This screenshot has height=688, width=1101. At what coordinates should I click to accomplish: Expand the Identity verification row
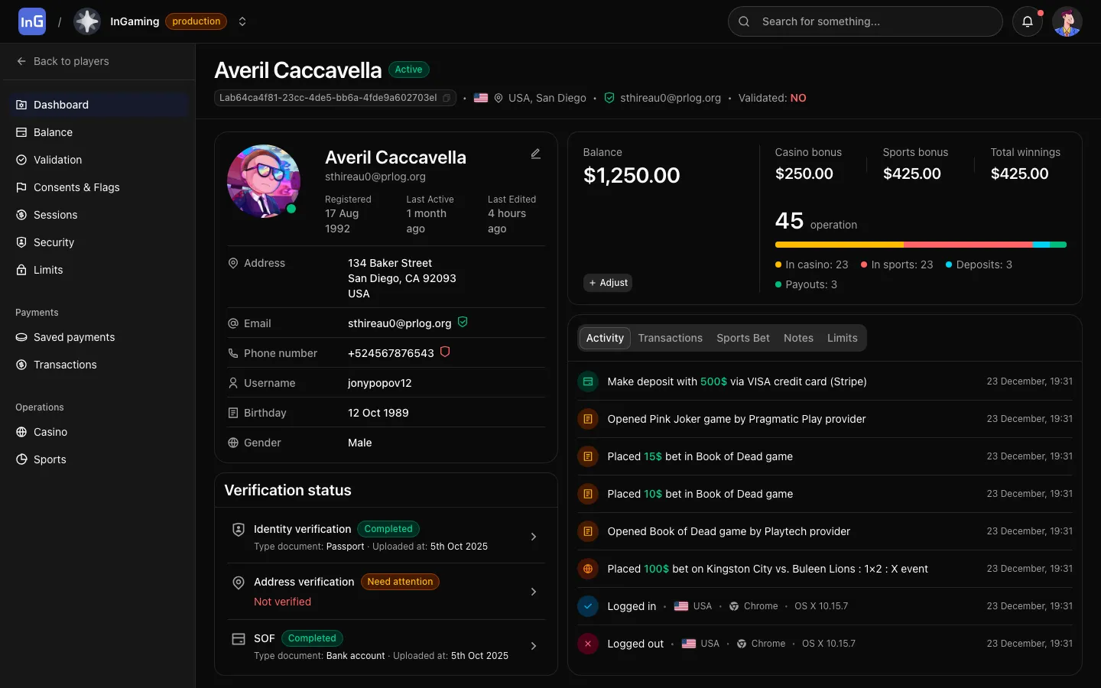[534, 537]
